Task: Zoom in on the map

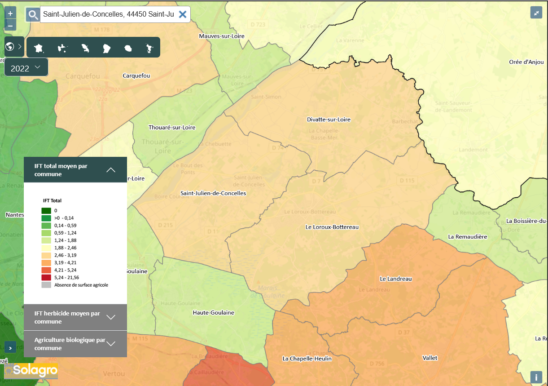Action: click(10, 14)
